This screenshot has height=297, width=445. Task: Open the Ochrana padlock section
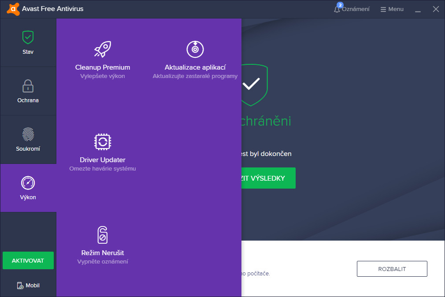[28, 91]
